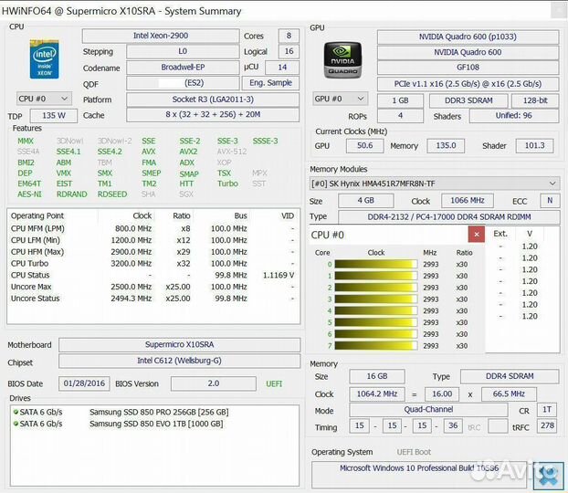This screenshot has width=568, height=493.
Task: Click the µCU 14 value
Action: click(282, 68)
